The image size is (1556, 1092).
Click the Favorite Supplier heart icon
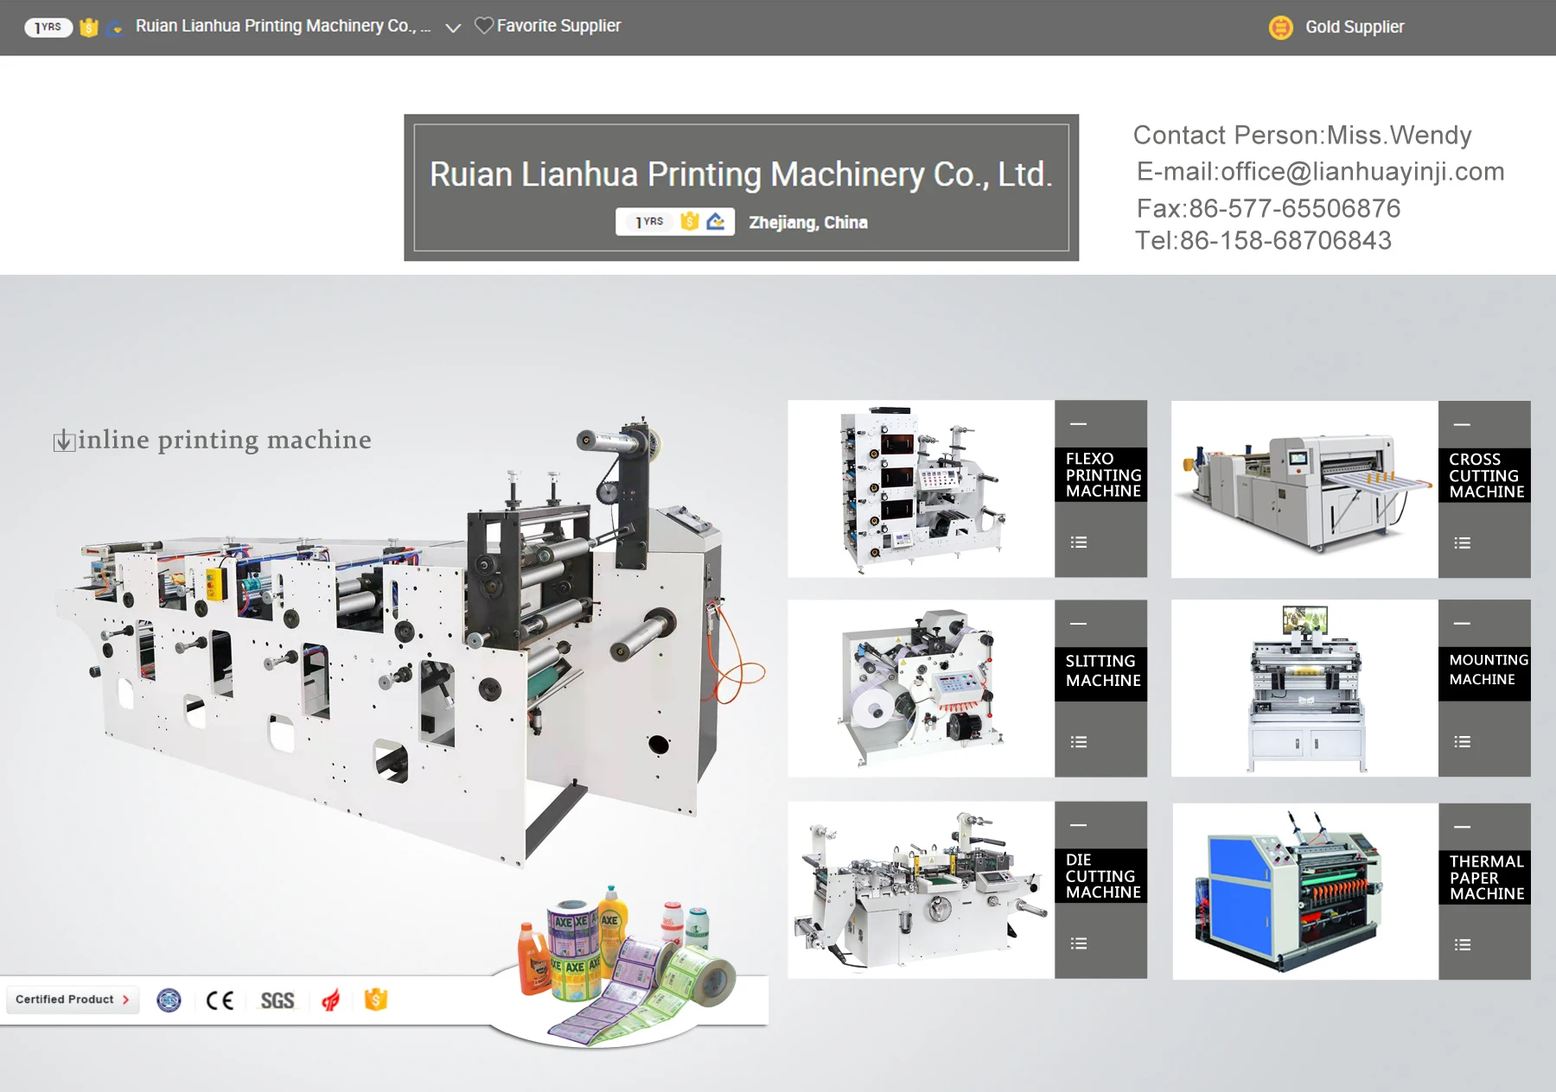[484, 26]
